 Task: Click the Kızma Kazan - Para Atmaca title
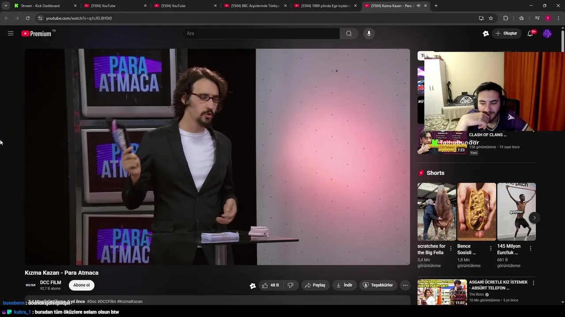click(x=61, y=273)
